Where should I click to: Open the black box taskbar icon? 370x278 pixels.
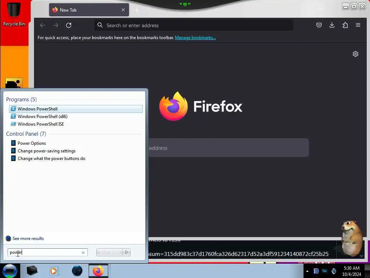pos(32,271)
